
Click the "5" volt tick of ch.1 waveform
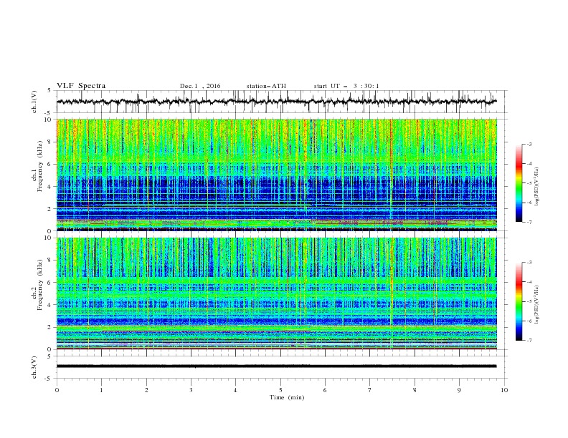(50, 91)
